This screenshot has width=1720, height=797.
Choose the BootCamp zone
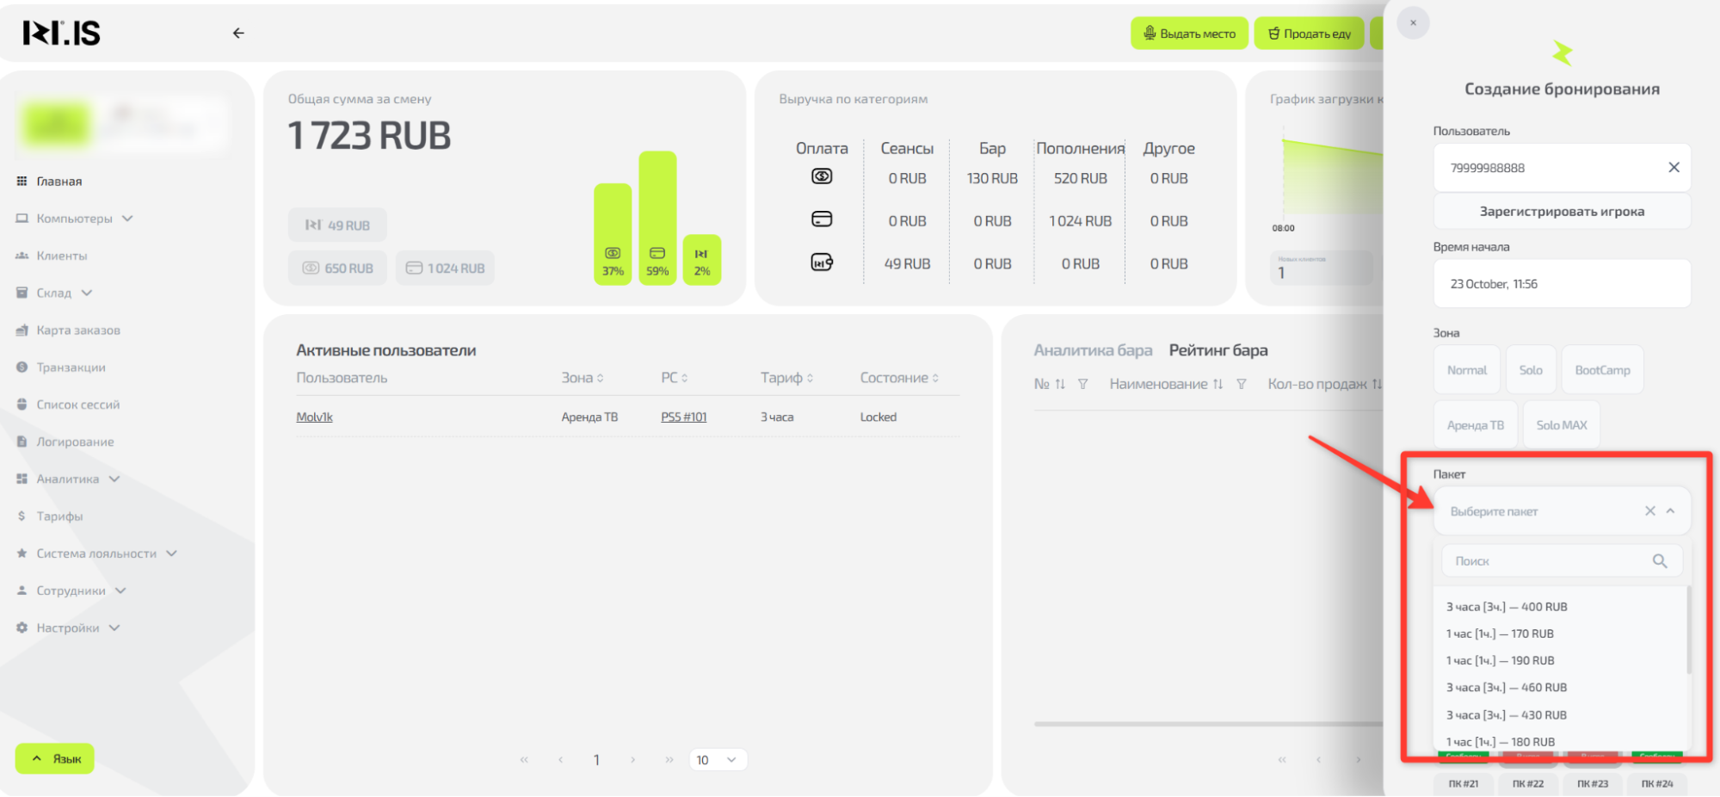tap(1601, 370)
